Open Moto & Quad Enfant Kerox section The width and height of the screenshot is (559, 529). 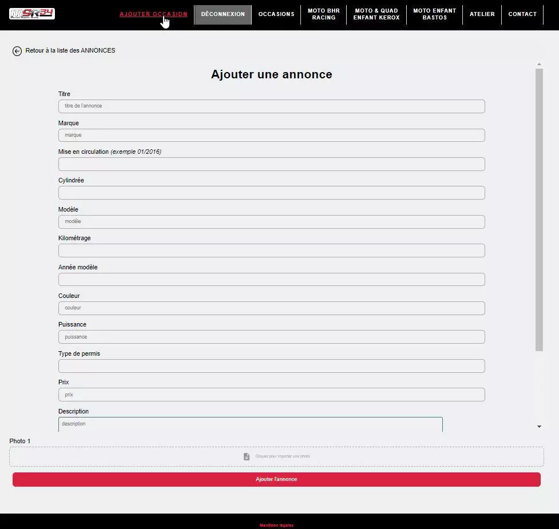point(376,14)
